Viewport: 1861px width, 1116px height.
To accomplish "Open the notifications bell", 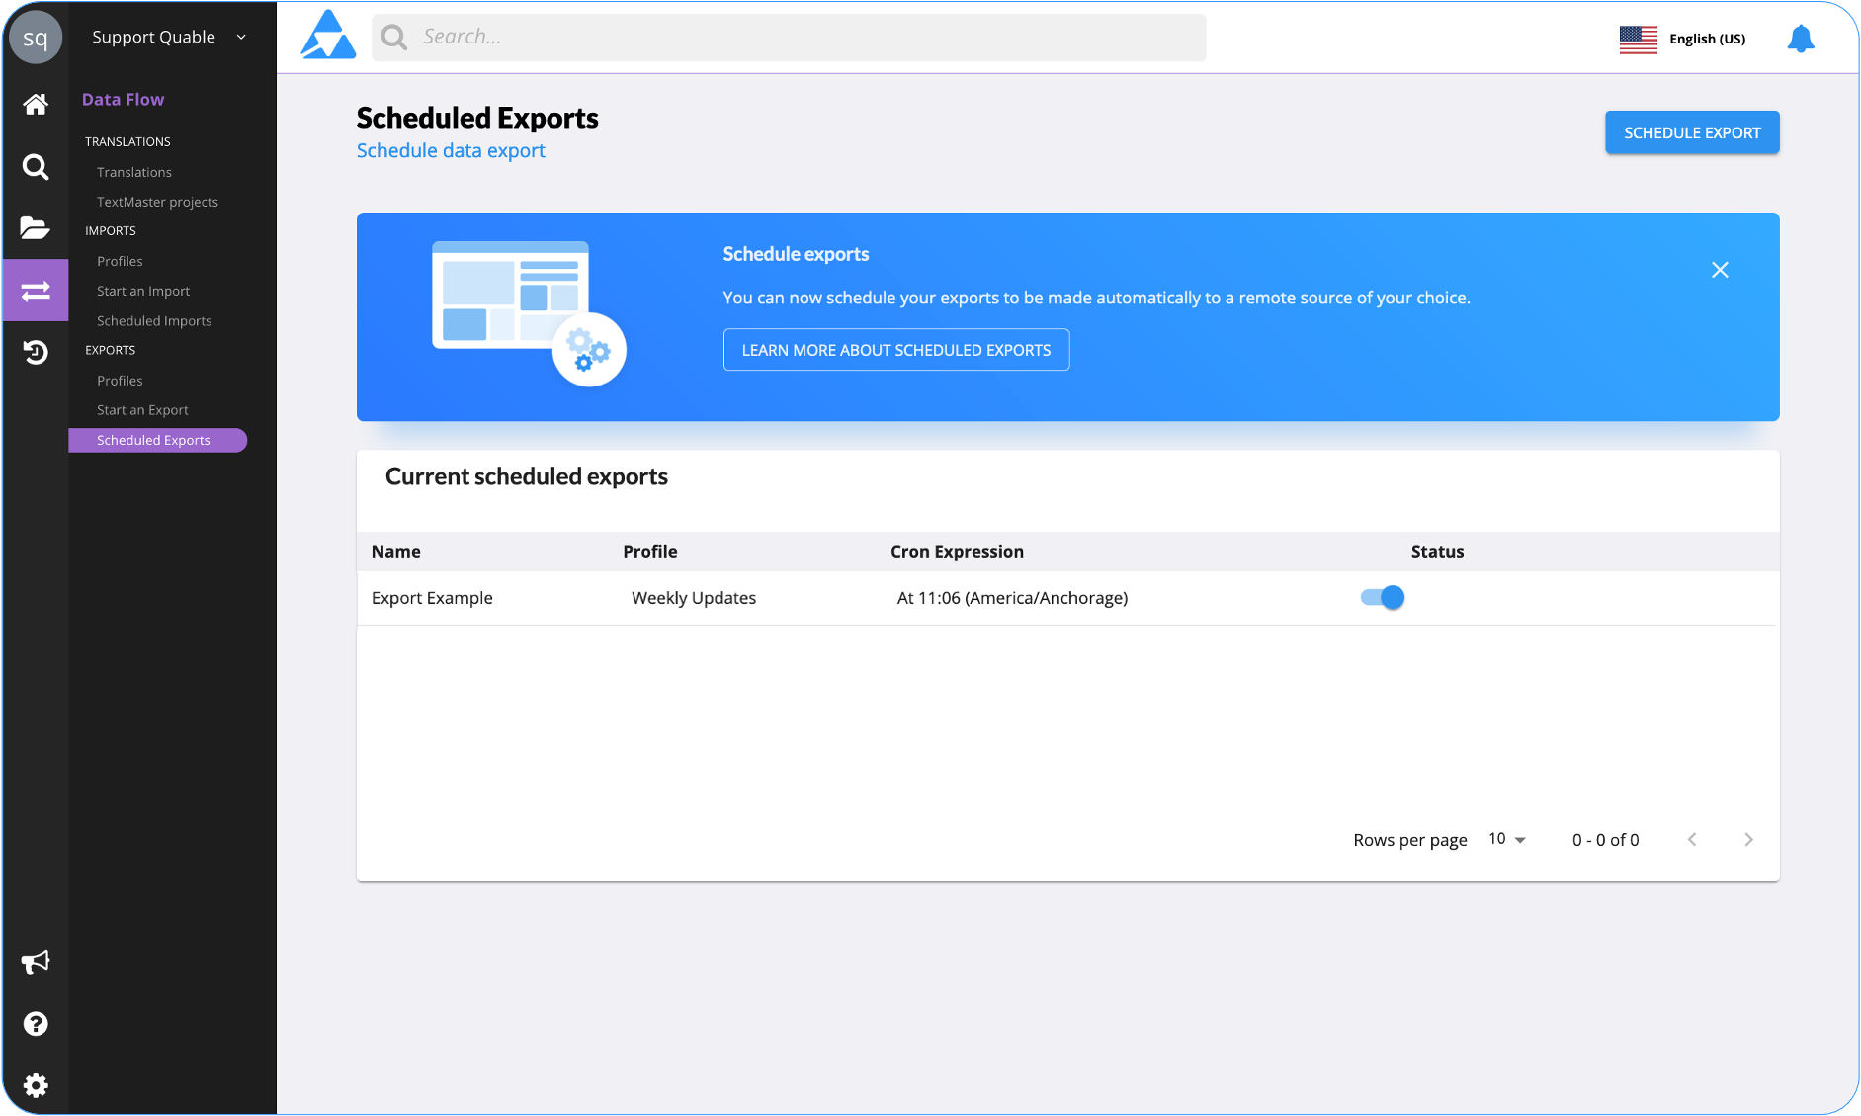I will coord(1800,38).
